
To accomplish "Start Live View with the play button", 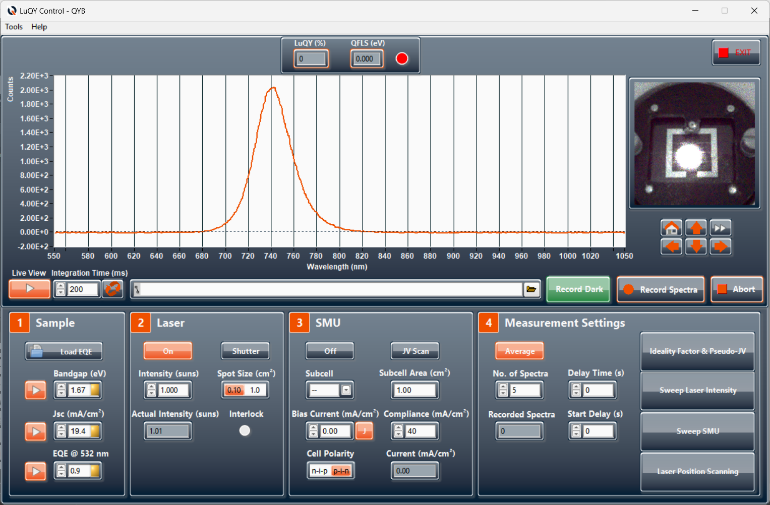I will 30,289.
